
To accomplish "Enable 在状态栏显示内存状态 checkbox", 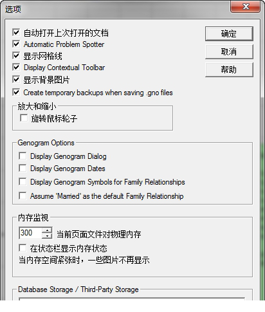I will [23, 248].
